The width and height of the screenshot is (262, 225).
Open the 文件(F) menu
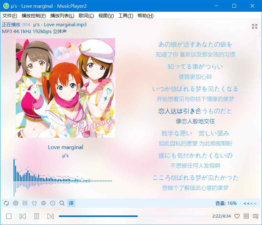point(10,16)
